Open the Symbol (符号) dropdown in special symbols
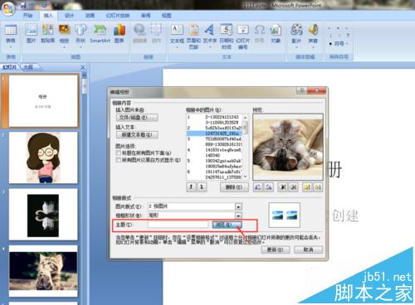The image size is (415, 305). [x=339, y=43]
